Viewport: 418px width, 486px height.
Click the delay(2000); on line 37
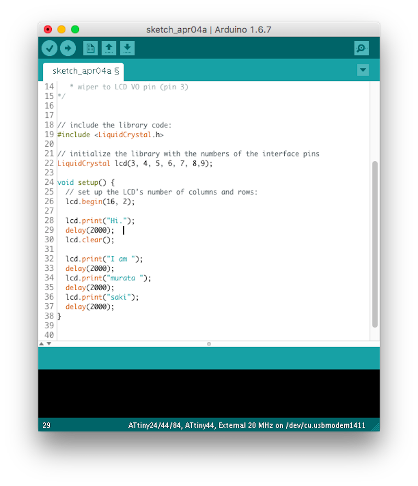90,307
